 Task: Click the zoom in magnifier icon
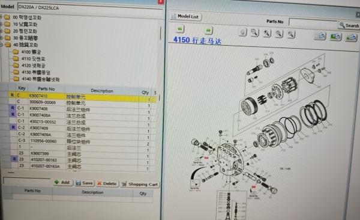coord(266,33)
